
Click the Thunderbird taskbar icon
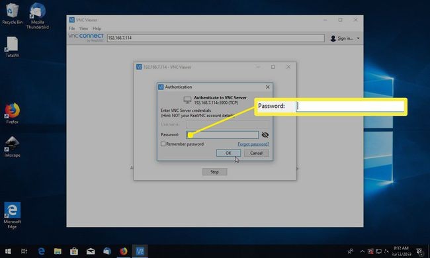(x=107, y=251)
